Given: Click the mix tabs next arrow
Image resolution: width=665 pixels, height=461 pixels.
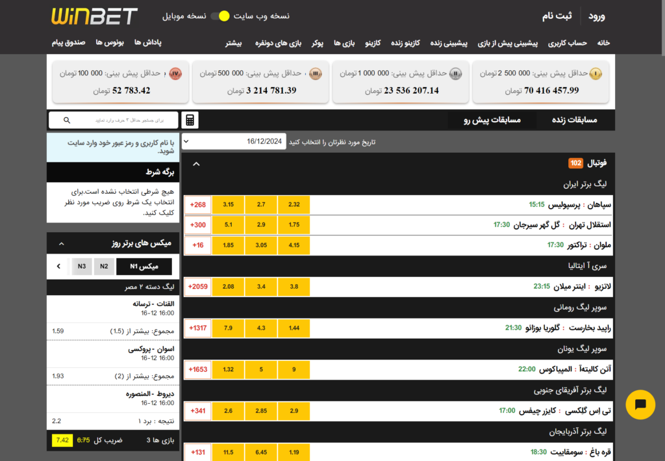Looking at the screenshot, I should pyautogui.click(x=58, y=266).
